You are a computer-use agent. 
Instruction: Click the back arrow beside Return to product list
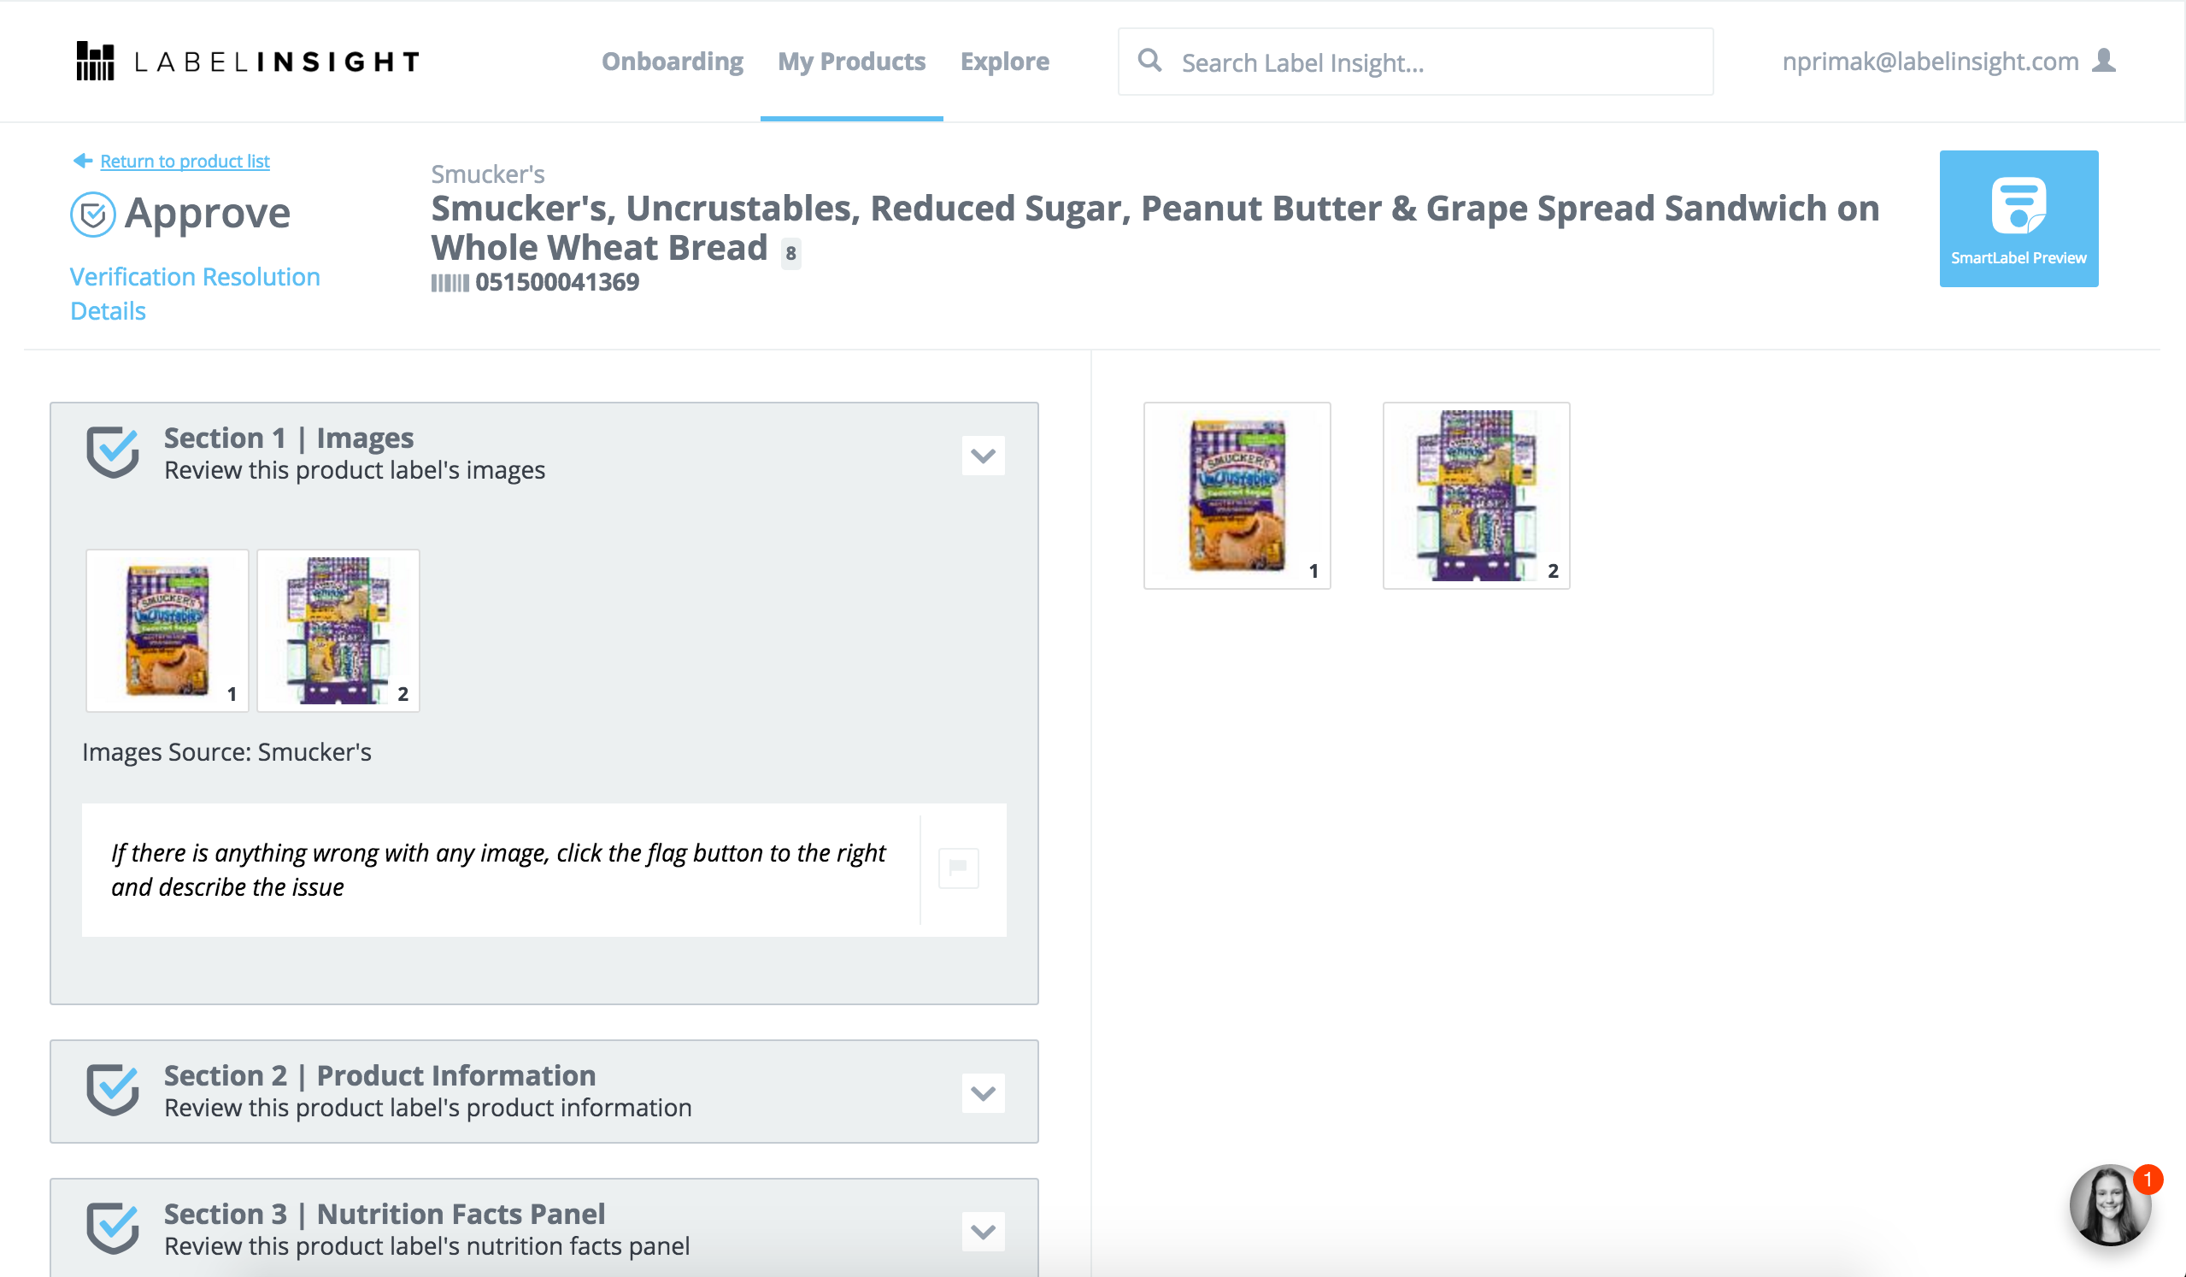coord(83,161)
